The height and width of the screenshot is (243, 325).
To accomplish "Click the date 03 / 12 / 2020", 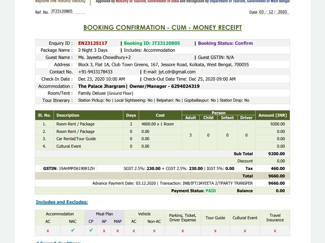I will (x=273, y=12).
